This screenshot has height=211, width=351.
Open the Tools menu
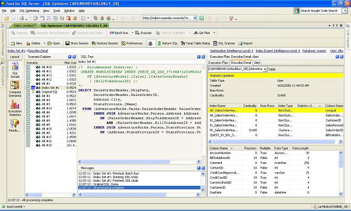click(x=57, y=11)
